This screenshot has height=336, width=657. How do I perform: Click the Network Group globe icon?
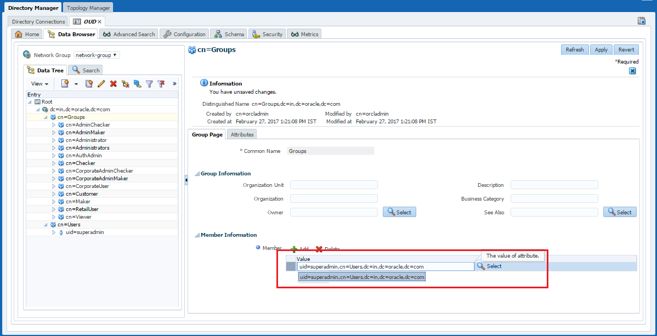(27, 55)
